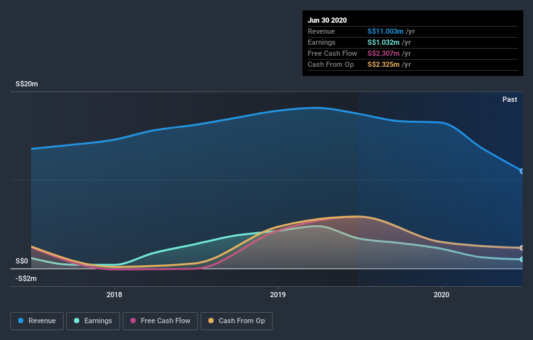Toggle the Revenue legend button
The image size is (533, 340).
point(37,321)
